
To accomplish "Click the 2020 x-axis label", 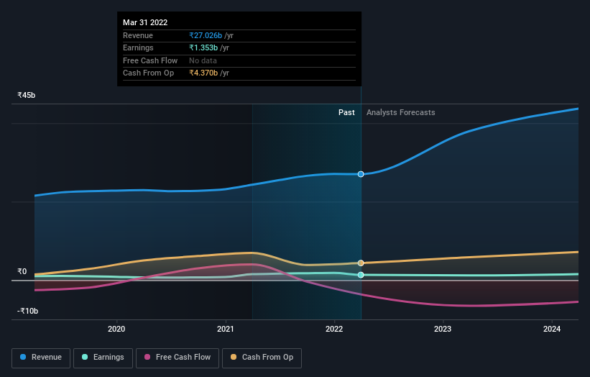I will (116, 330).
